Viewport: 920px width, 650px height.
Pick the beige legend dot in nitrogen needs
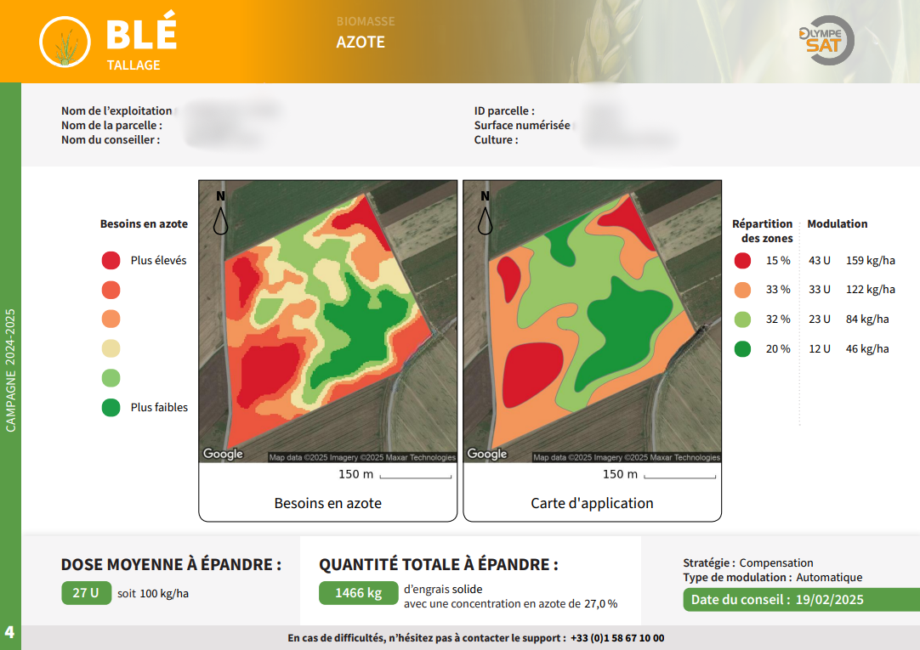pyautogui.click(x=111, y=348)
